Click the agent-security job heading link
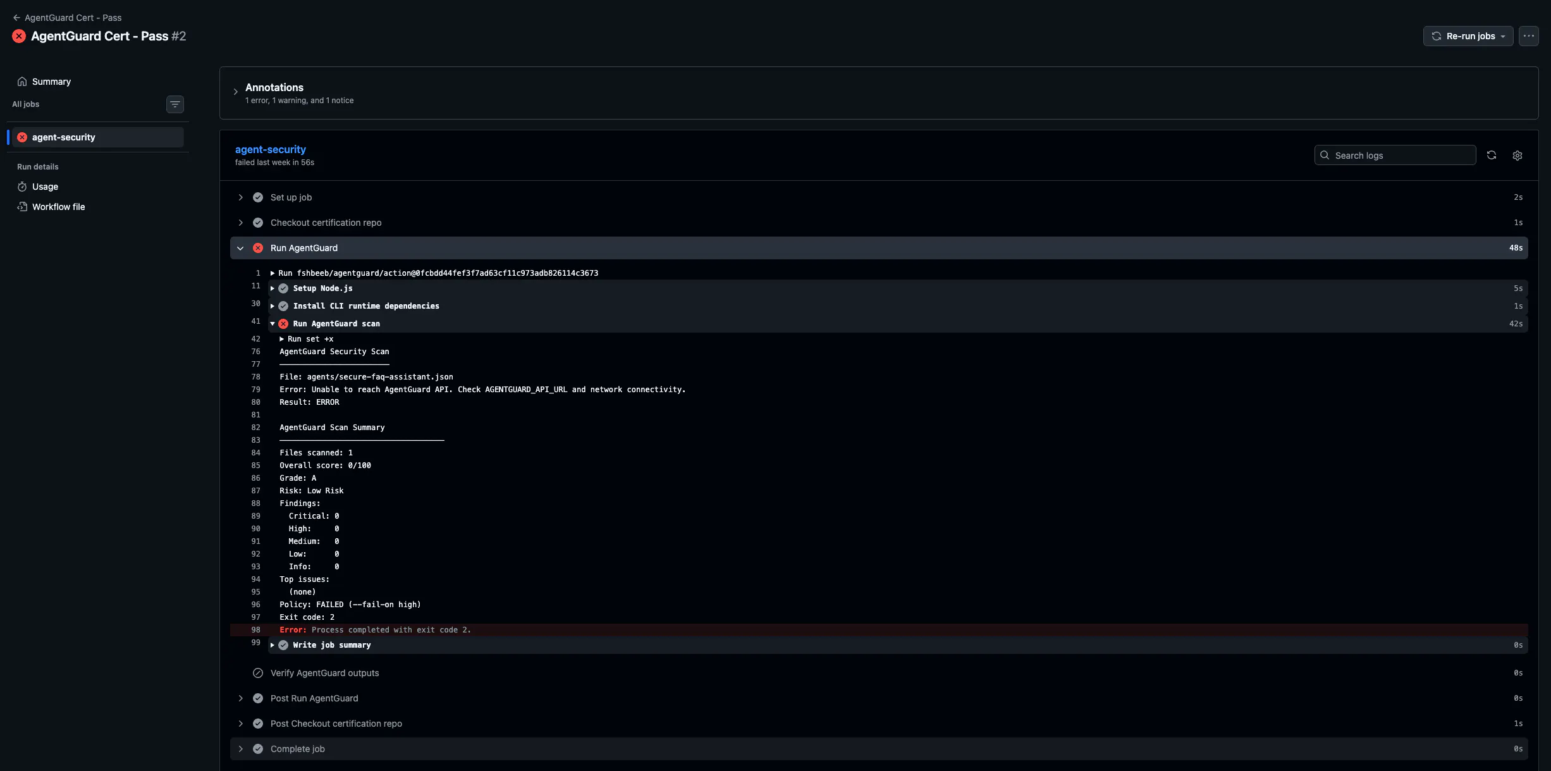Image resolution: width=1551 pixels, height=771 pixels. (x=271, y=149)
